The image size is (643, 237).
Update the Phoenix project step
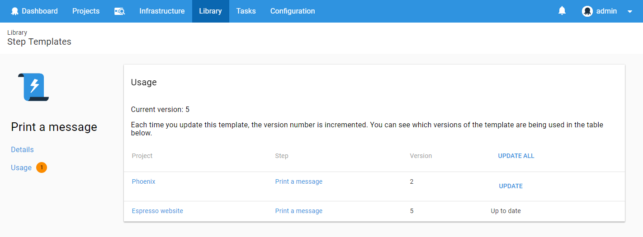pos(511,186)
